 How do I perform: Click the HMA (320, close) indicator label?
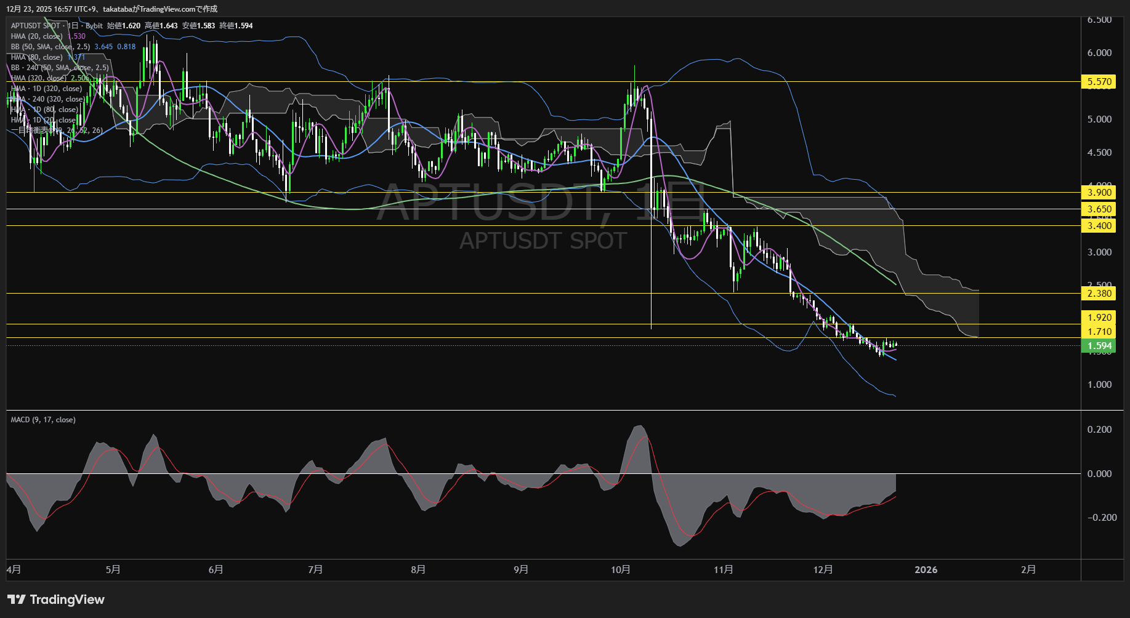tap(38, 78)
